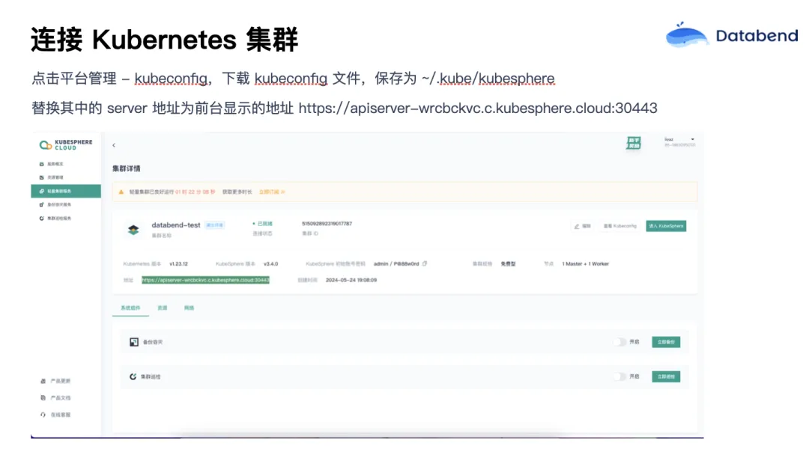Toggle the 集群巡检 开启 switch
The width and height of the screenshot is (809, 452).
pyautogui.click(x=619, y=376)
